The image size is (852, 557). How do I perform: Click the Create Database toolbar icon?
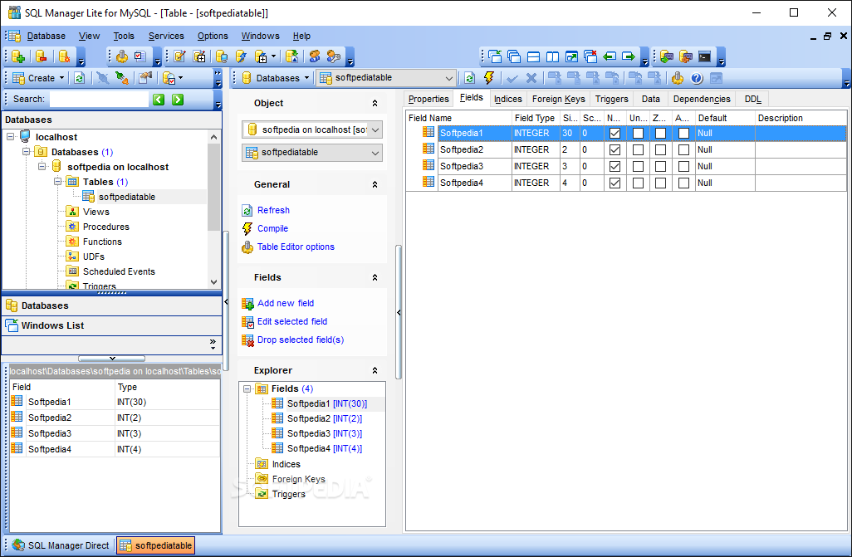click(18, 56)
